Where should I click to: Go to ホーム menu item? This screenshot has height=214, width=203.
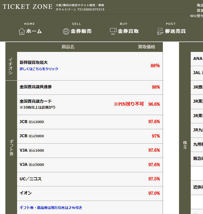[x=34, y=31]
